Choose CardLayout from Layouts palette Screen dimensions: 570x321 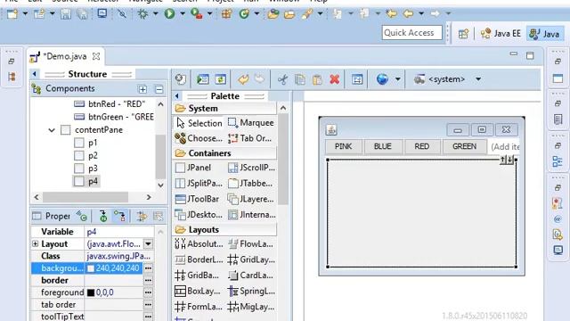point(250,276)
